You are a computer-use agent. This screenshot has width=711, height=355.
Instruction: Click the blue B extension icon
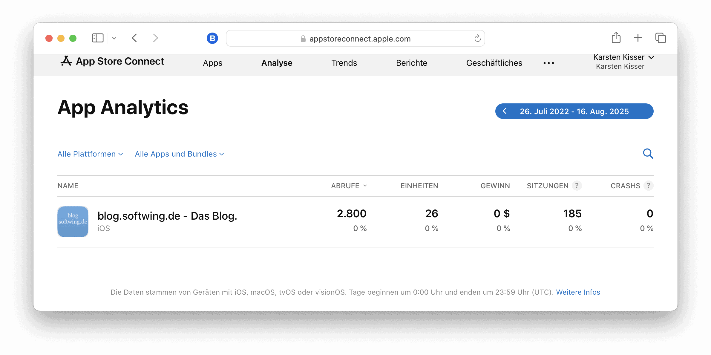coord(212,38)
